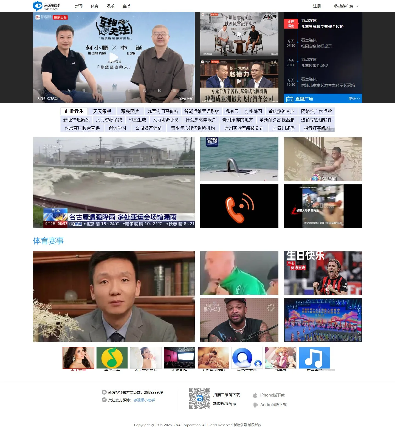Open the 生日快乐 莫德里奇 video thumbnail
Screen dimensions: 395x427
[323, 273]
